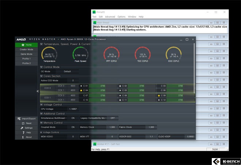Maximize the Main thread child window
This screenshot has height=165, width=241.
tap(218, 23)
